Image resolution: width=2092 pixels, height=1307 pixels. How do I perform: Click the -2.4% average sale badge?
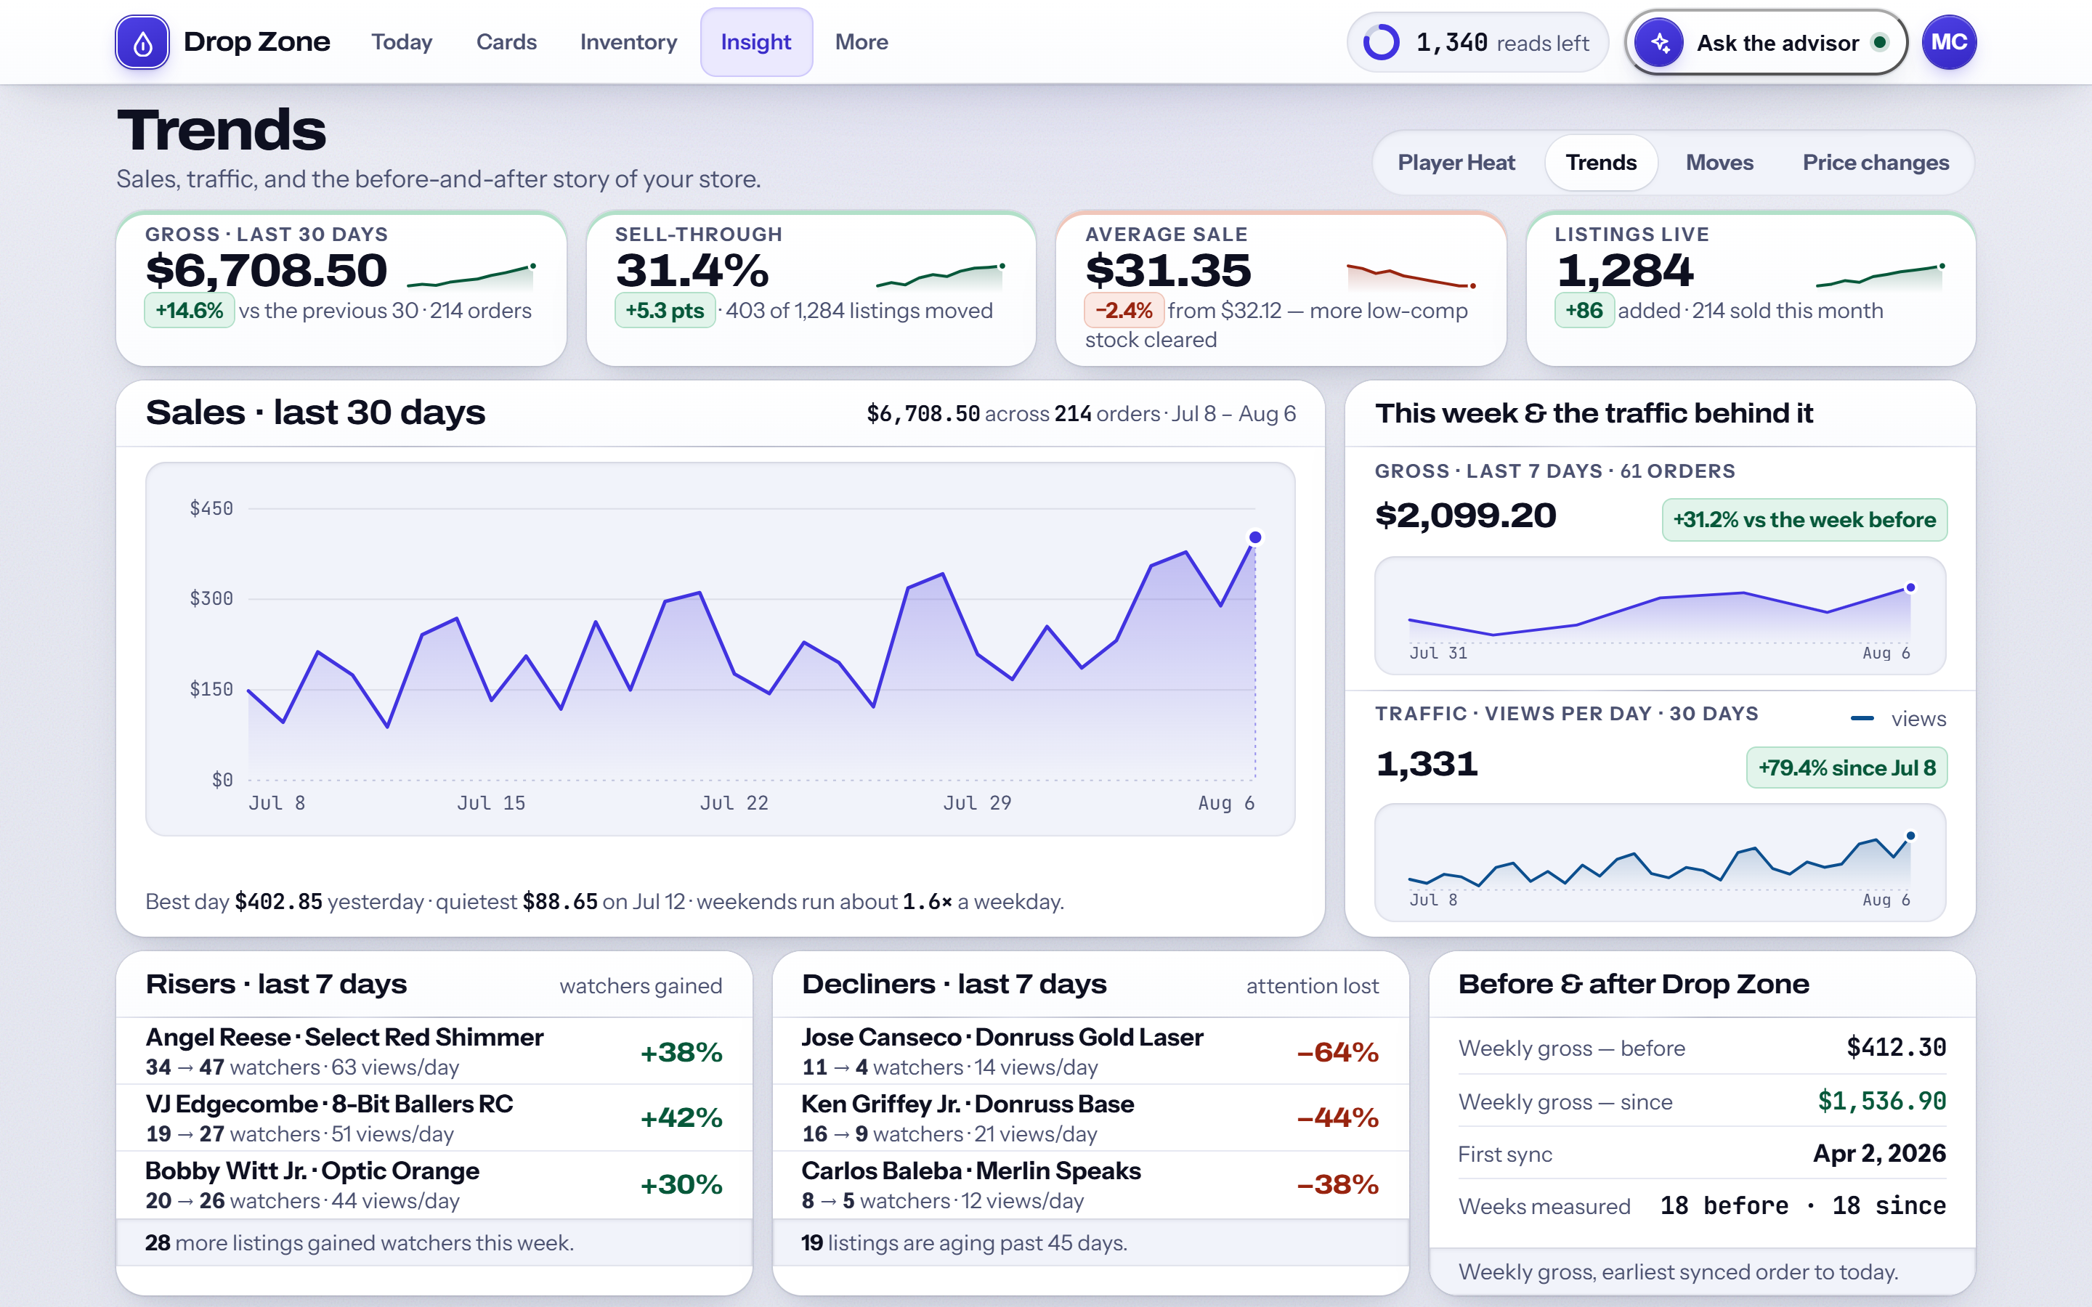(x=1124, y=310)
